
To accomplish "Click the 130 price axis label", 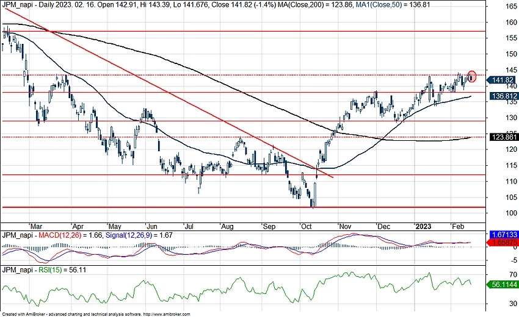I will pyautogui.click(x=511, y=118).
